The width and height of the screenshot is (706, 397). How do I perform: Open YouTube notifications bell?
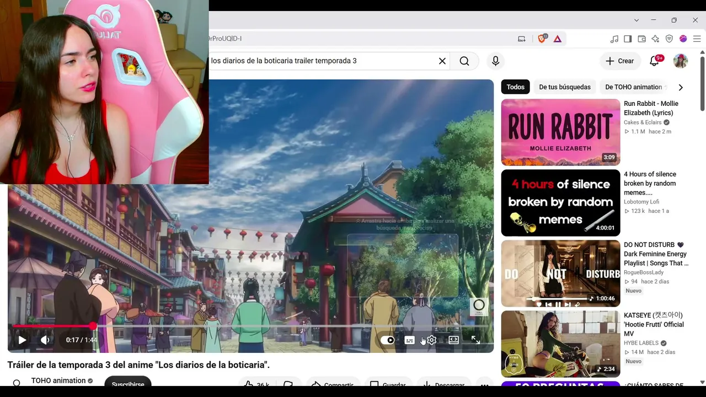click(655, 61)
